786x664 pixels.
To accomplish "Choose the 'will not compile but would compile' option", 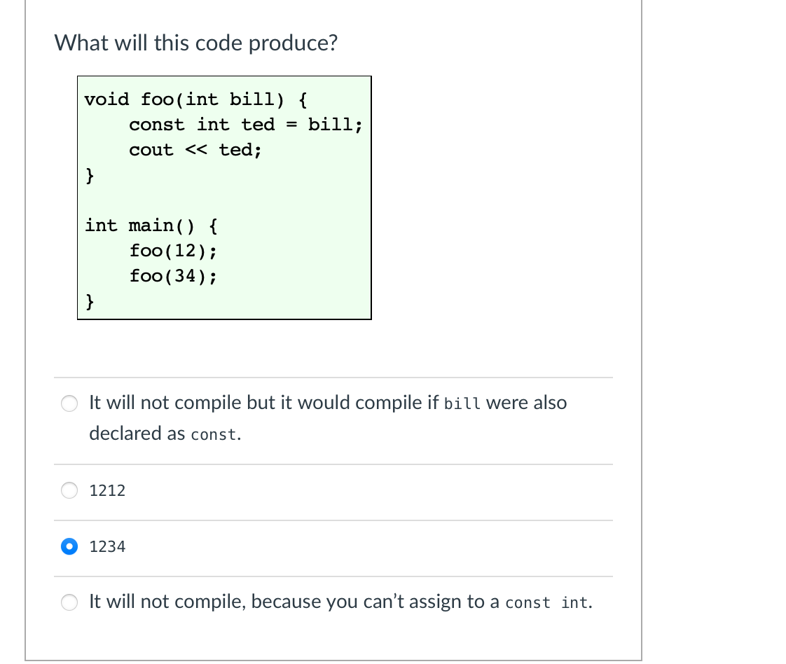I will 69,403.
